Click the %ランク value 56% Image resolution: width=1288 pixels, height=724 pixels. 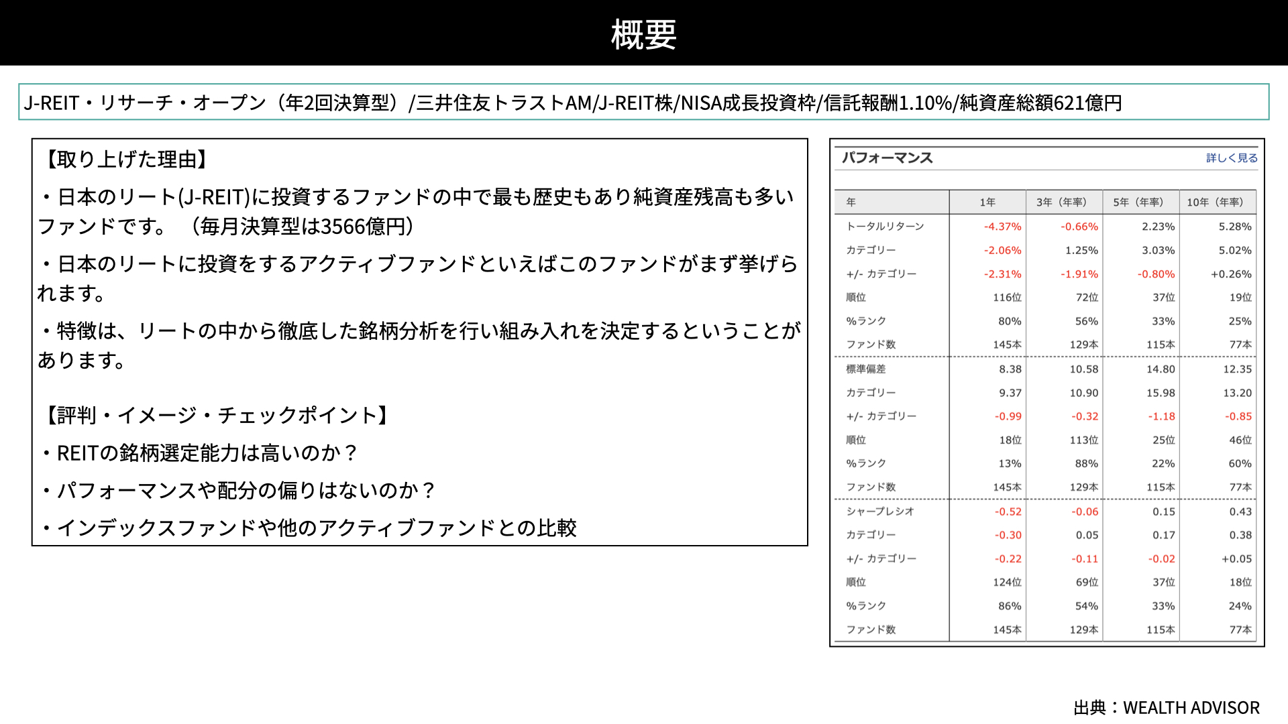pyautogui.click(x=1086, y=321)
